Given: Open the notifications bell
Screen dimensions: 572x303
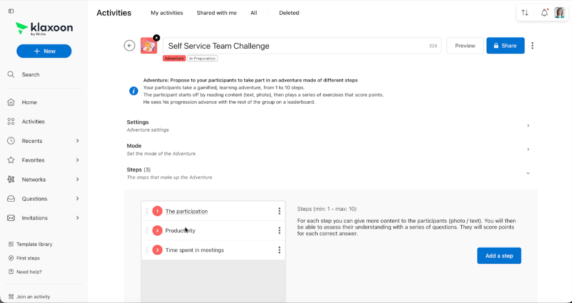Looking at the screenshot, I should coord(544,13).
